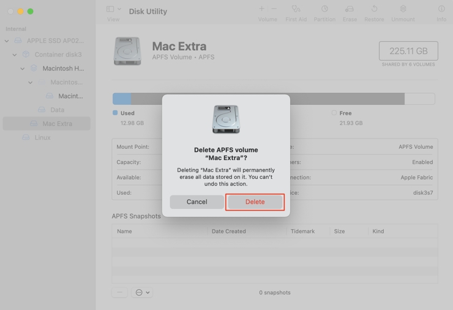Click the disk3s7 device value
The image size is (453, 310).
[423, 192]
